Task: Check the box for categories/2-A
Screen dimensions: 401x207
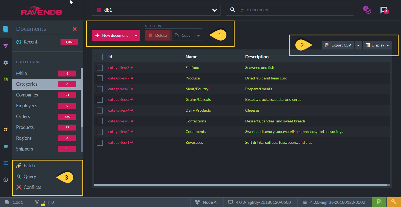Action: coord(100,132)
